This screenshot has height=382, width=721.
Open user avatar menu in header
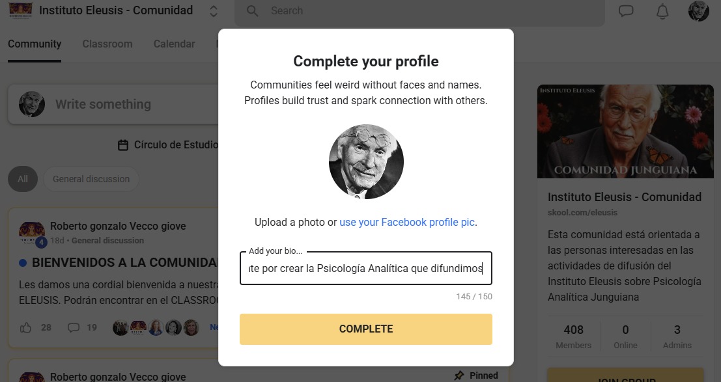pyautogui.click(x=699, y=11)
